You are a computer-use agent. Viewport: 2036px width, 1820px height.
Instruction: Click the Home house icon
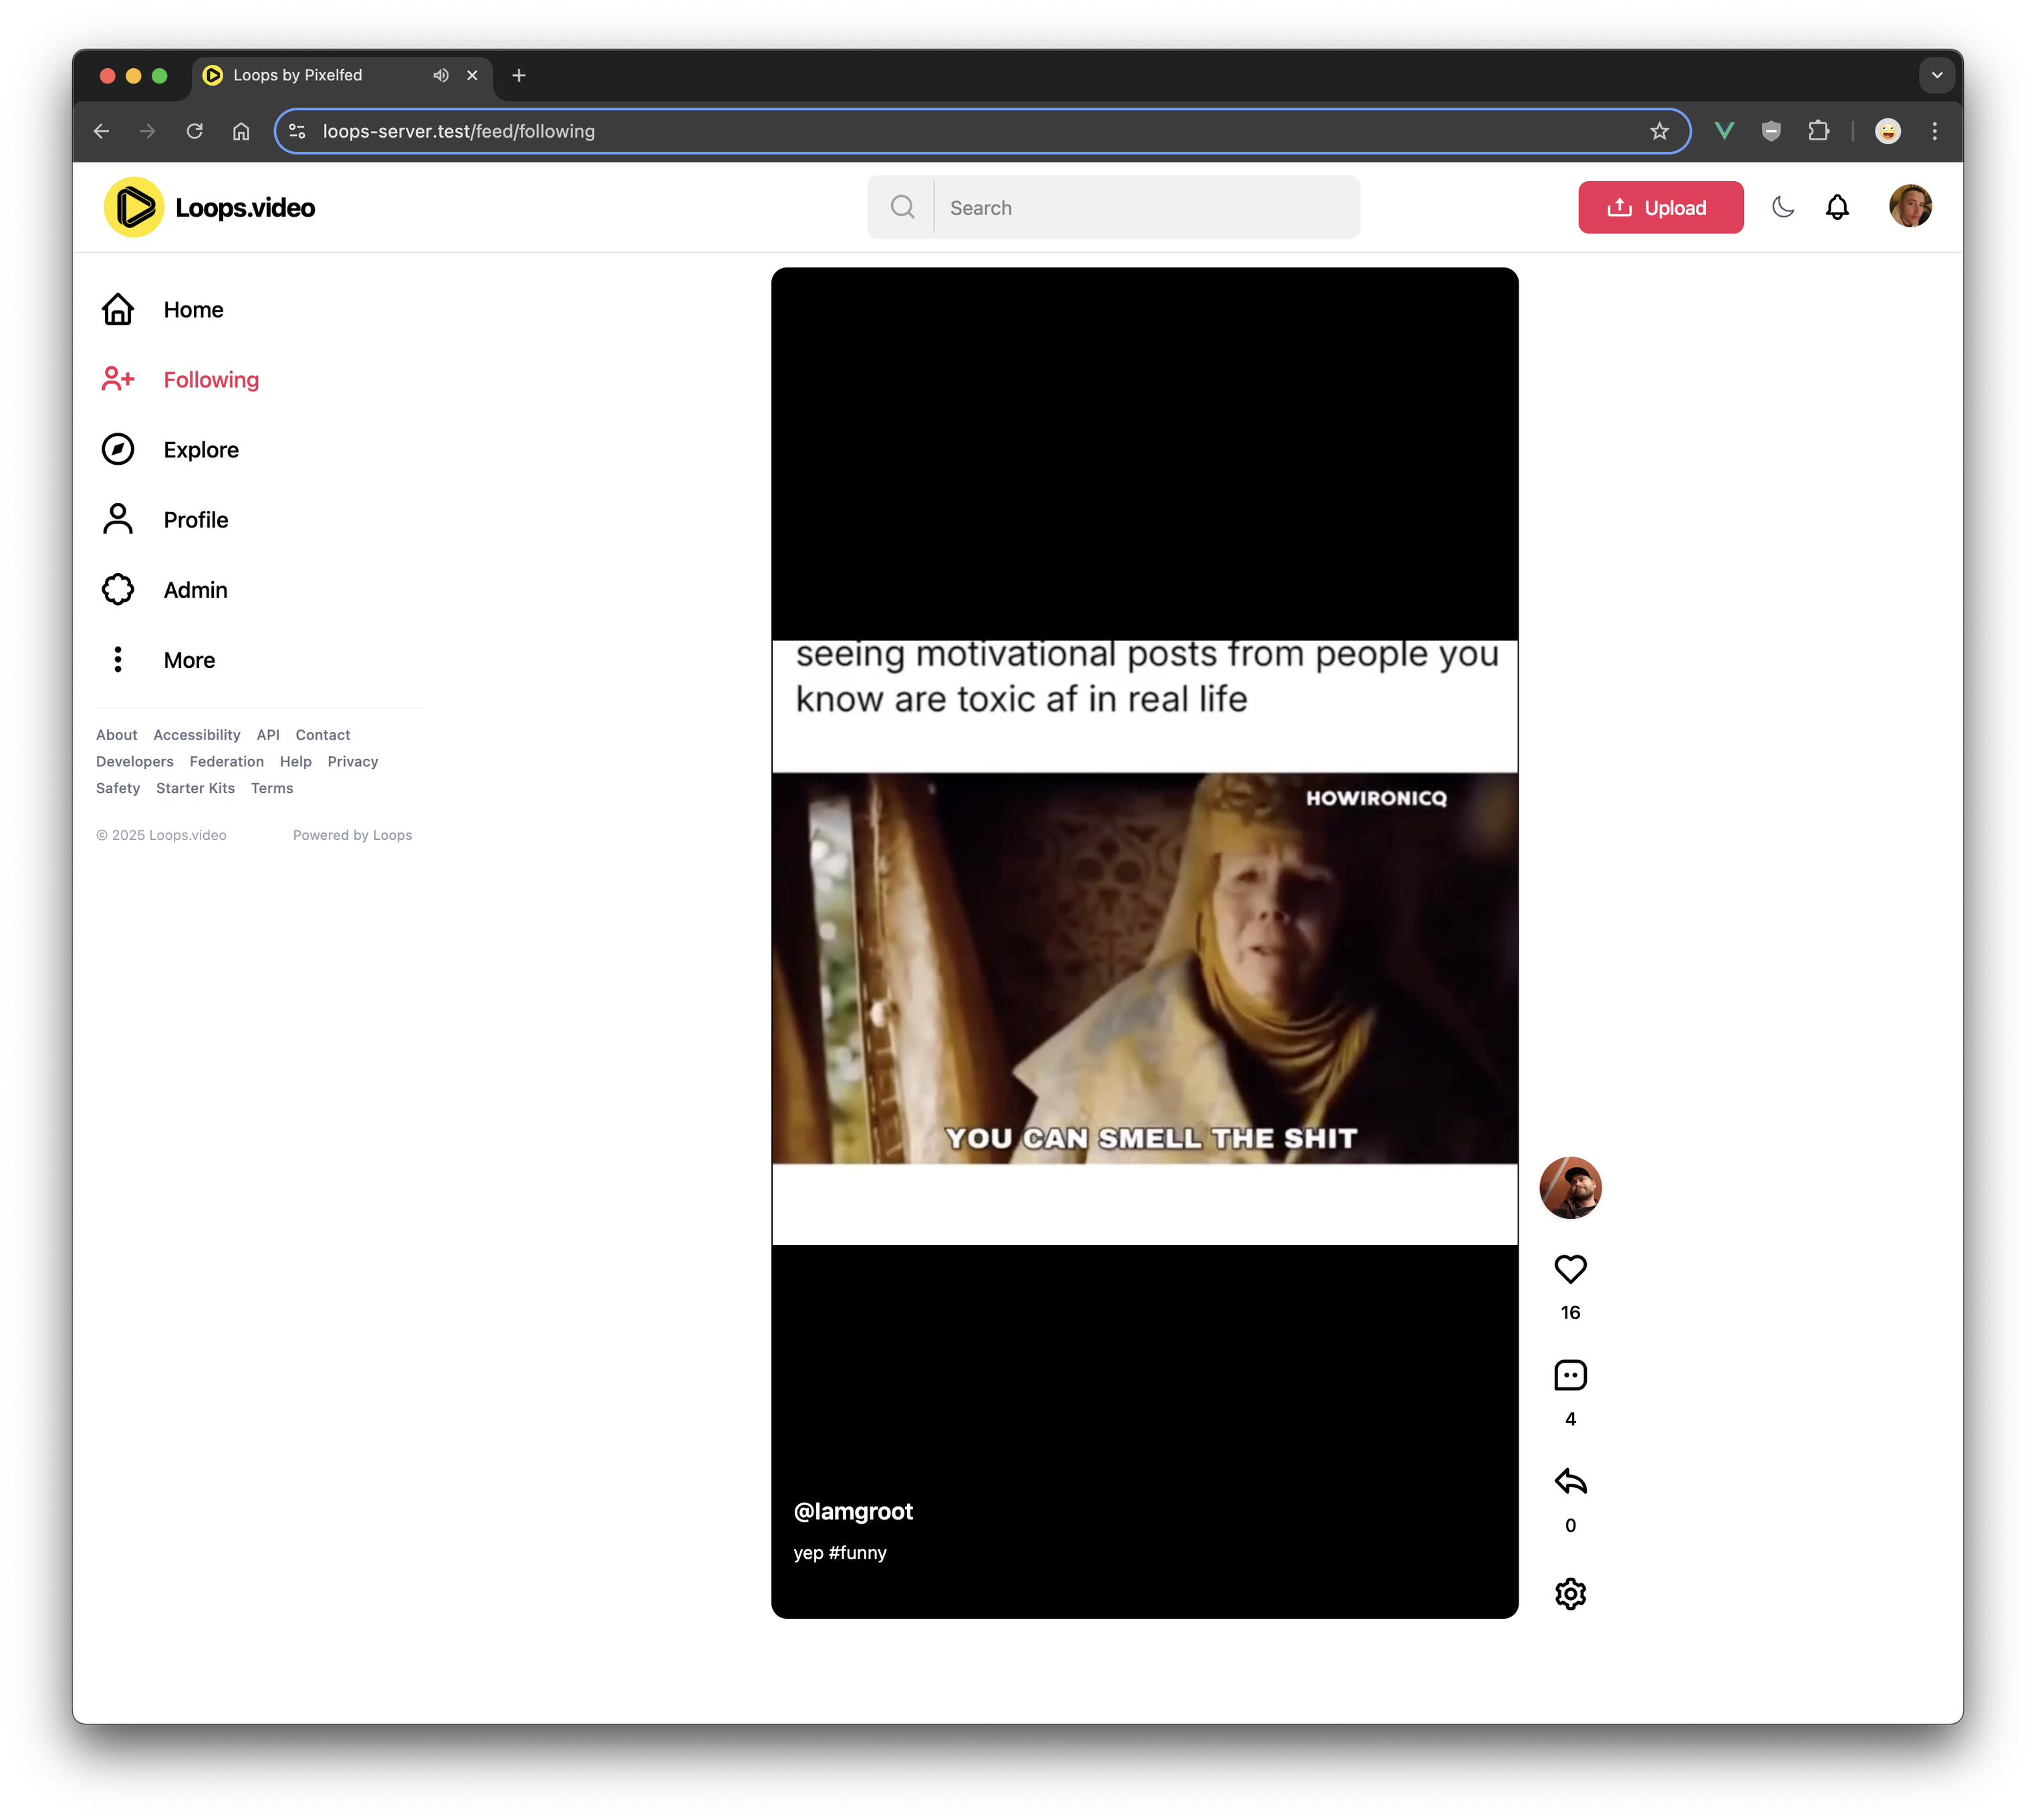(118, 310)
